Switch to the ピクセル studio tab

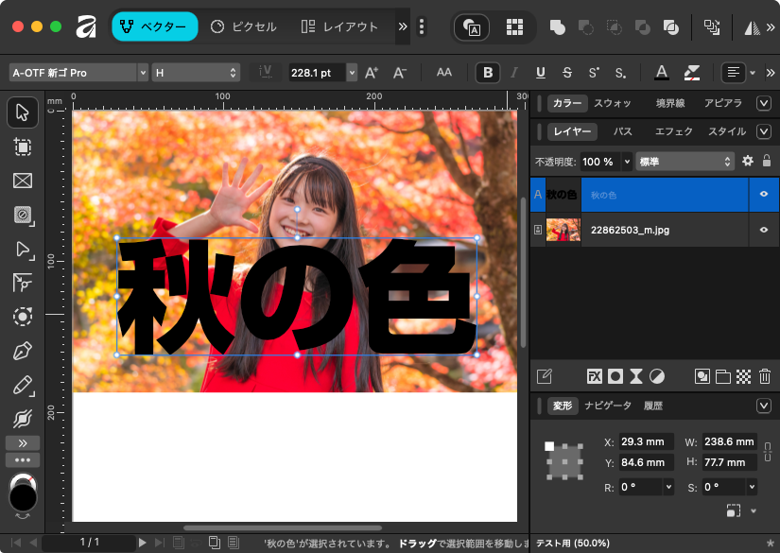244,26
